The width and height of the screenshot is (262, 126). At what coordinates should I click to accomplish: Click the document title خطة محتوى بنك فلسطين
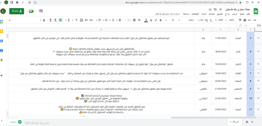pos(238,9)
